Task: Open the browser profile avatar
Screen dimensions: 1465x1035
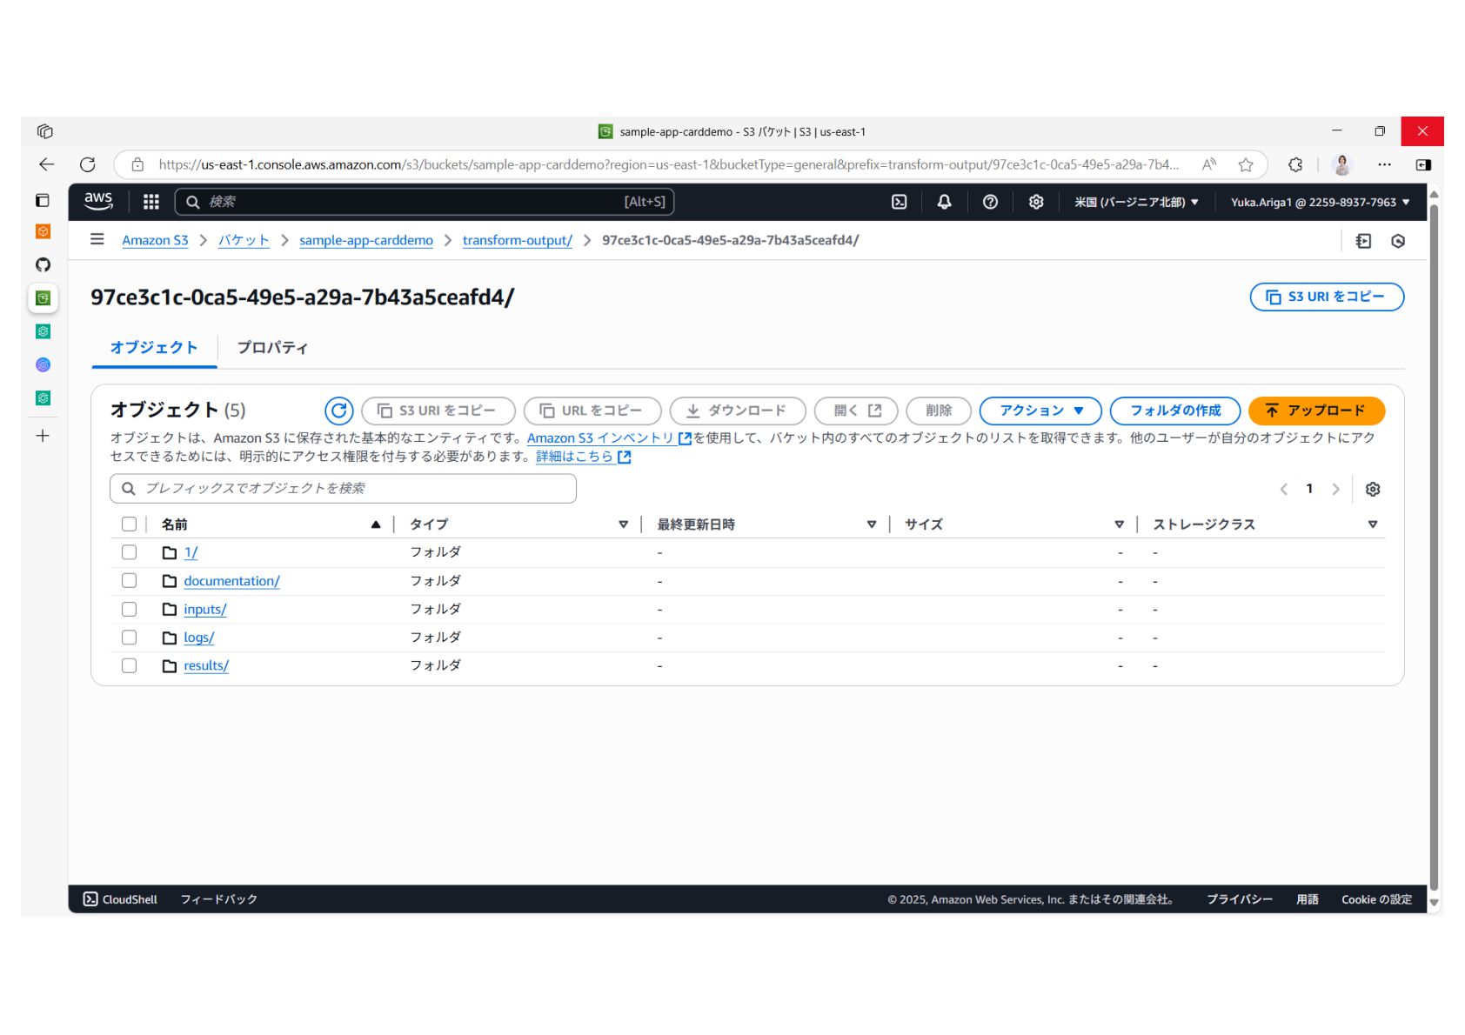Action: (x=1342, y=164)
